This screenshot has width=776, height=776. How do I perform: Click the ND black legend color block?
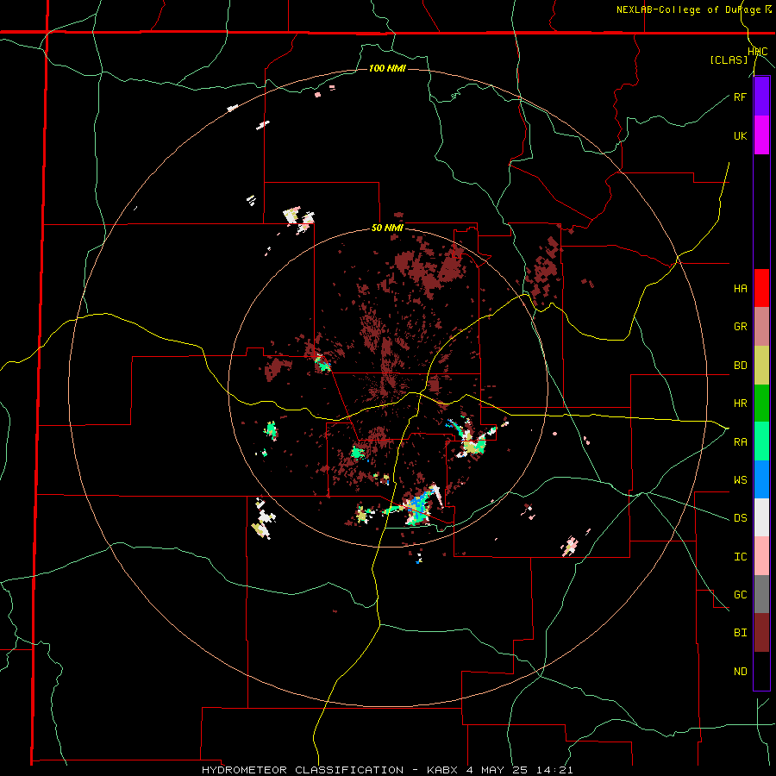point(761,671)
